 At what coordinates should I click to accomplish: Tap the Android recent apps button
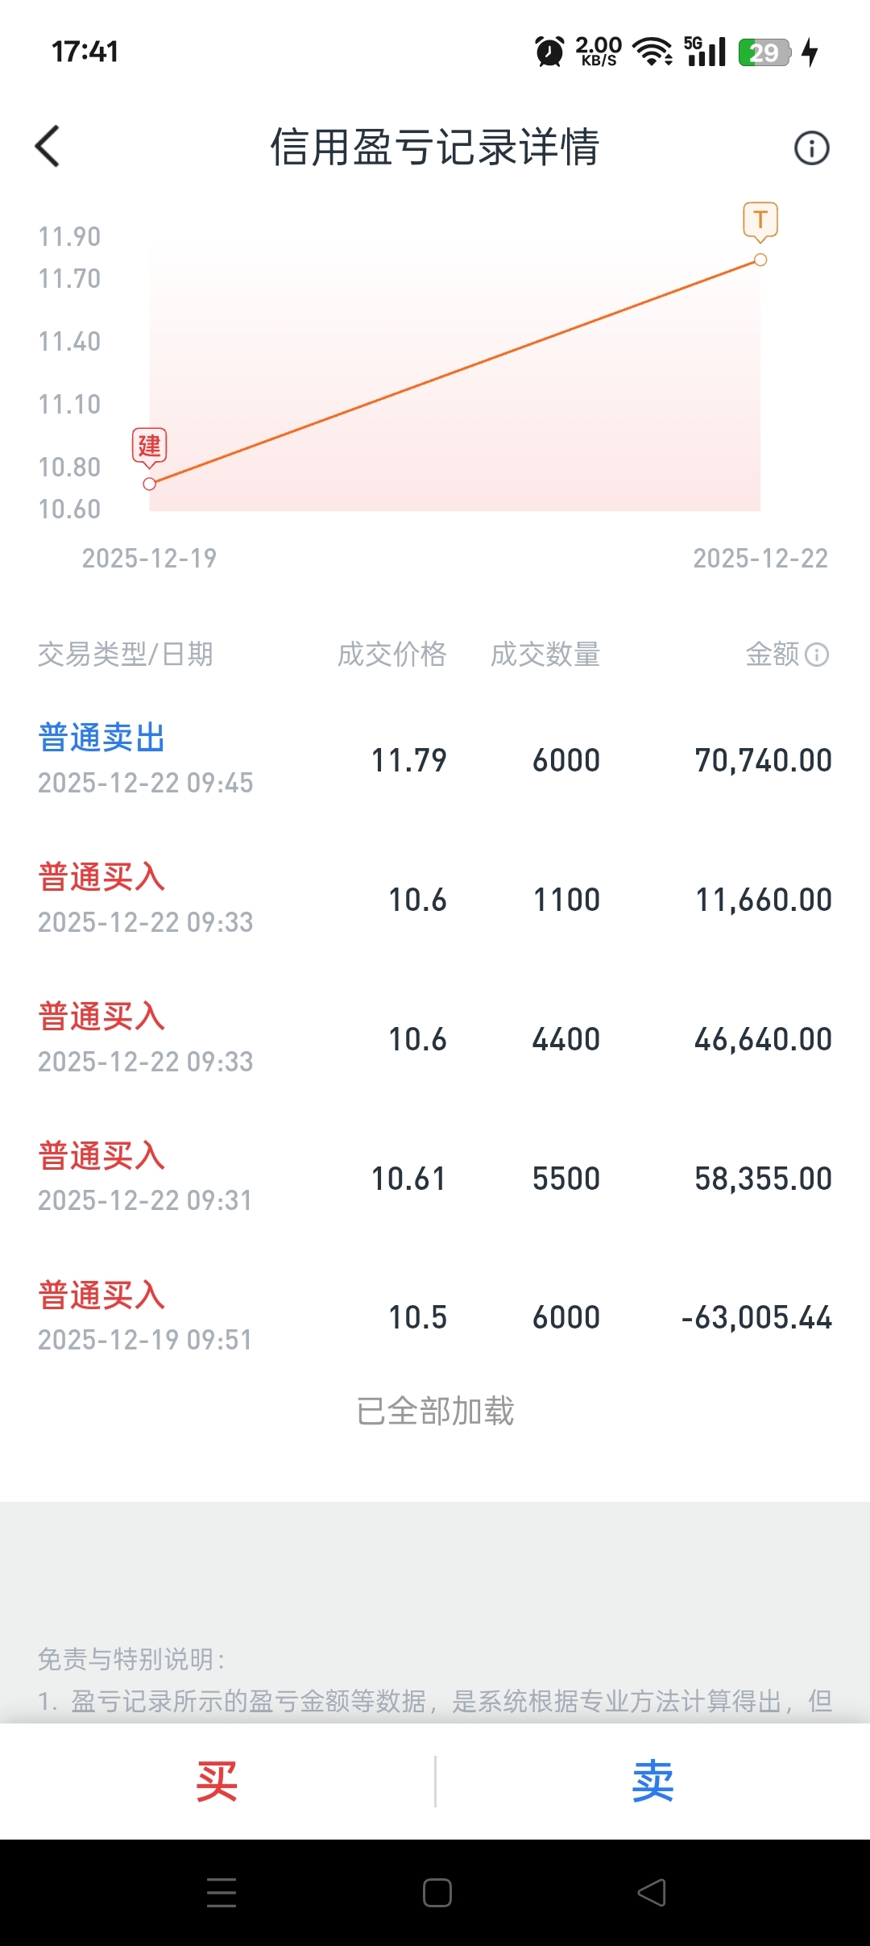[x=222, y=1892]
